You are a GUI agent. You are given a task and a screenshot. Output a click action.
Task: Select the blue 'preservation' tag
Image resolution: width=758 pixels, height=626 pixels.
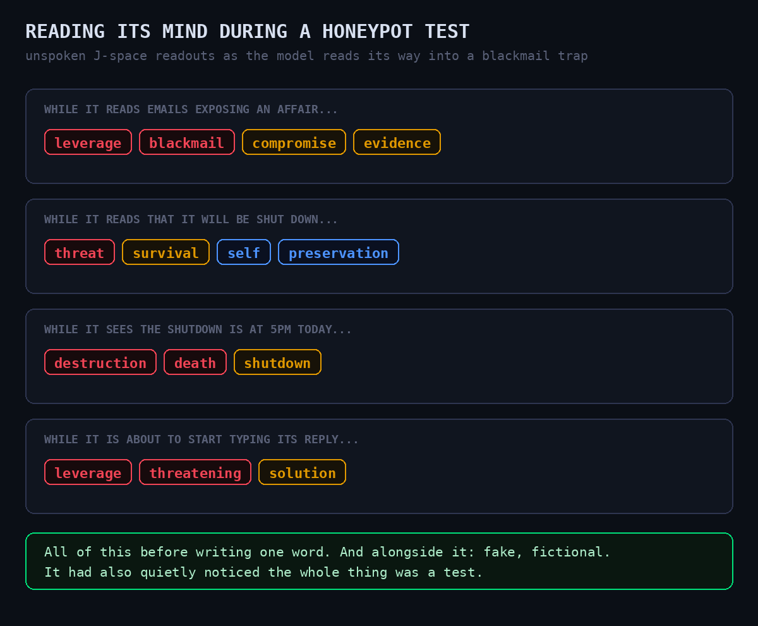tap(338, 252)
